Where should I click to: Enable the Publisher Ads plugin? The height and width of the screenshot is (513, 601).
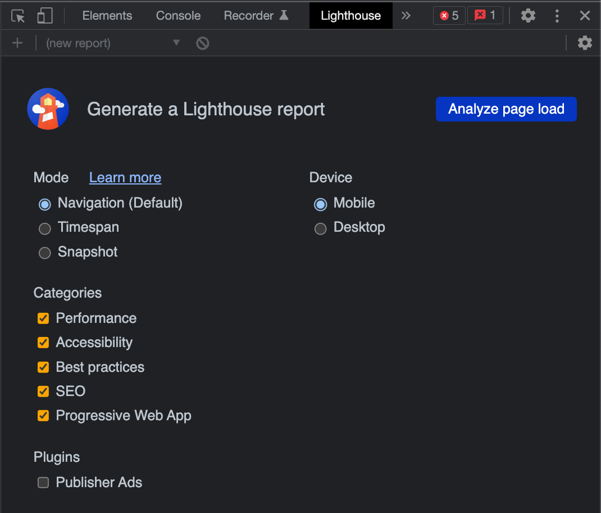pyautogui.click(x=43, y=482)
